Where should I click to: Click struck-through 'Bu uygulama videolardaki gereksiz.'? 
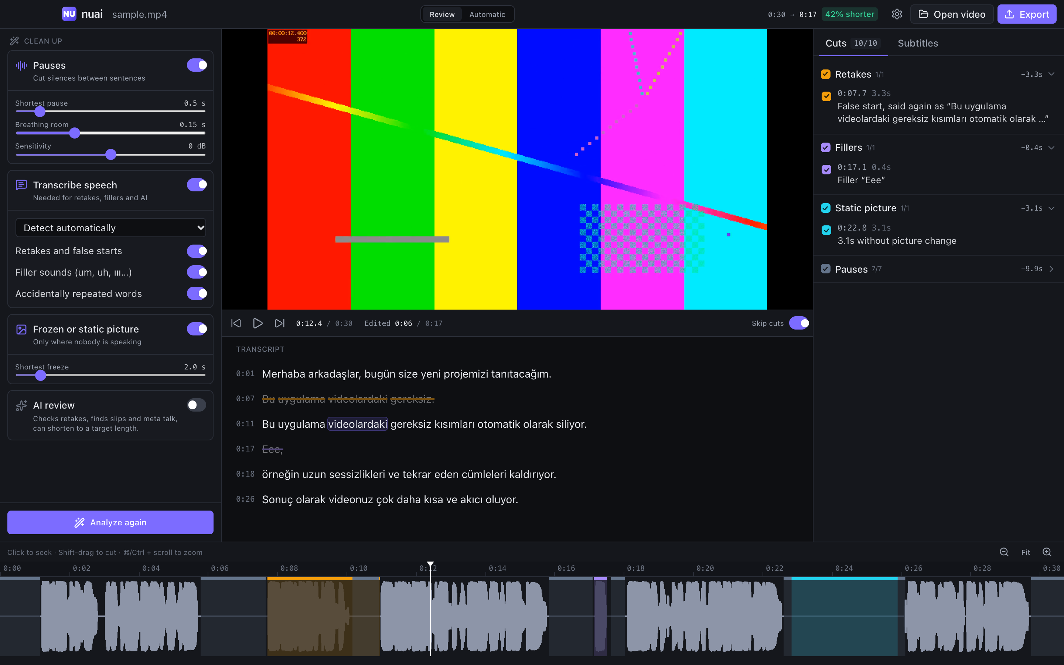point(348,399)
